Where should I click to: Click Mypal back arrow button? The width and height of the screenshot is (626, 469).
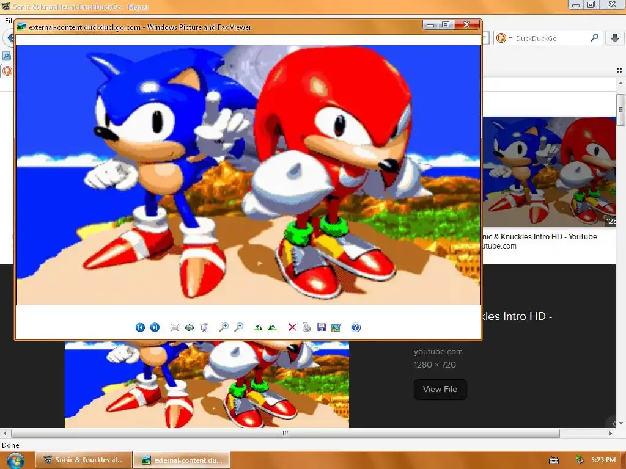10,38
